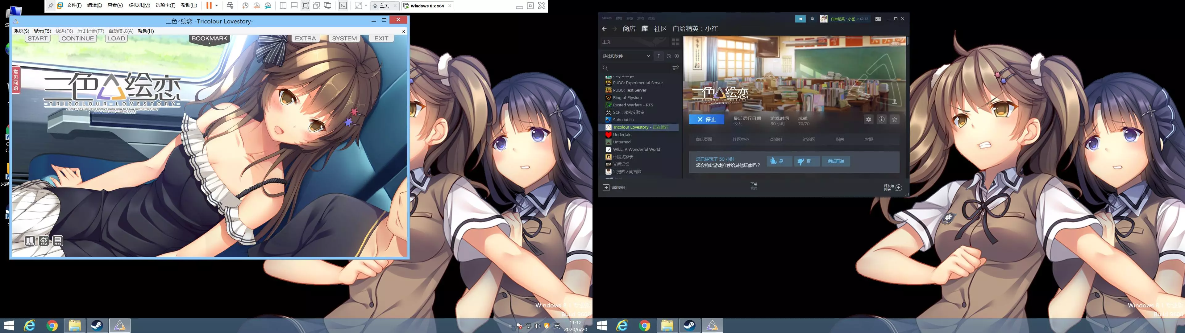Viewport: 1185px width, 333px height.
Task: Add game to favorites with star icon
Action: (x=894, y=120)
